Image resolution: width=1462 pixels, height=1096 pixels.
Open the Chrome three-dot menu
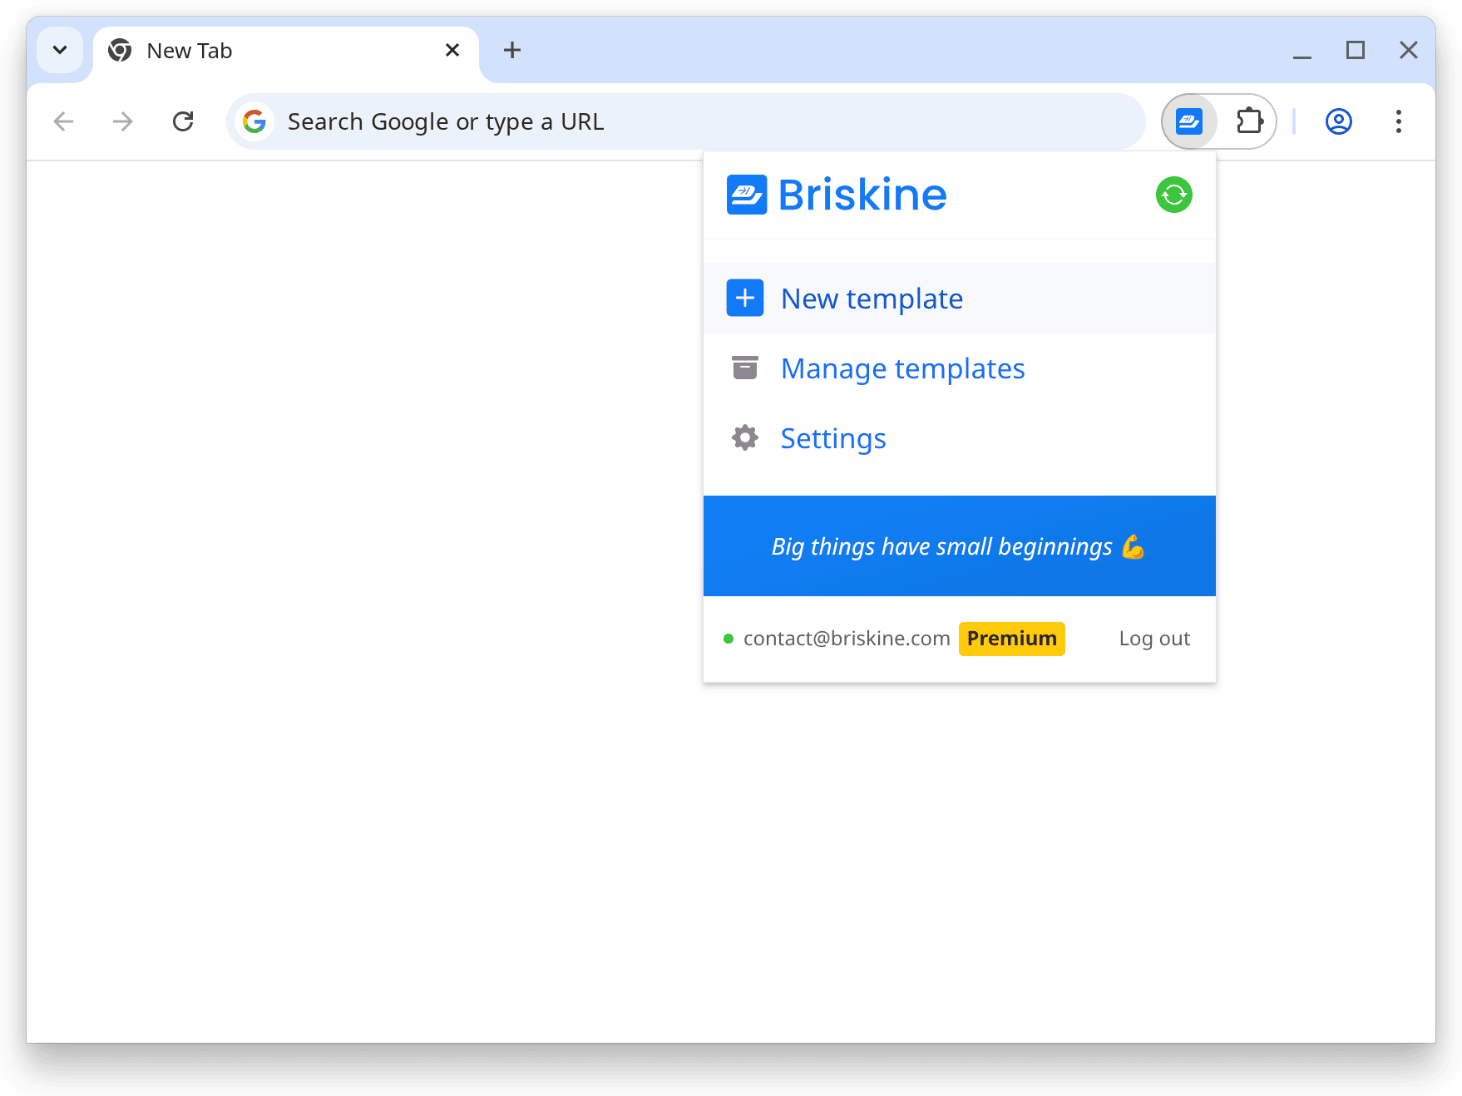(x=1400, y=121)
